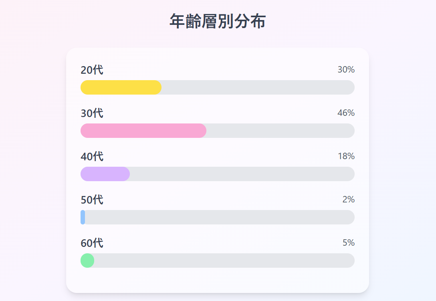Click the gray unfilled track of 40代 bar
The image size is (436, 301).
[x=242, y=174]
